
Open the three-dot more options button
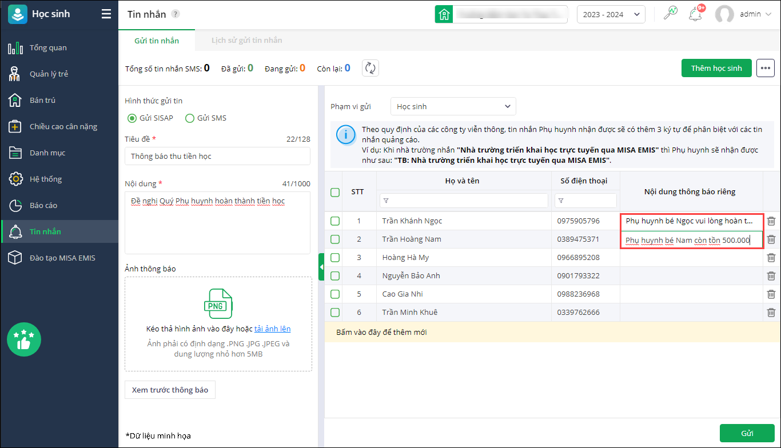tap(765, 68)
